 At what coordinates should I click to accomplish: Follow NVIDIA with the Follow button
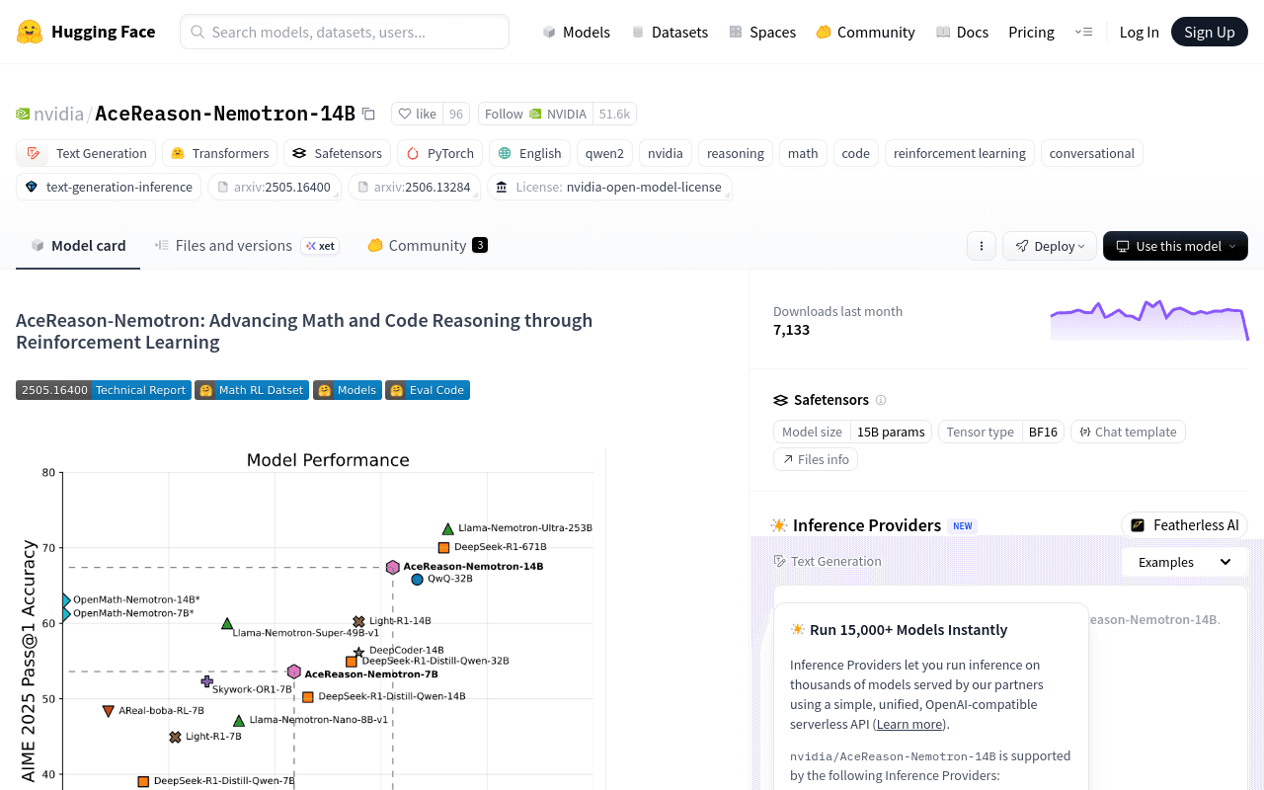[536, 114]
